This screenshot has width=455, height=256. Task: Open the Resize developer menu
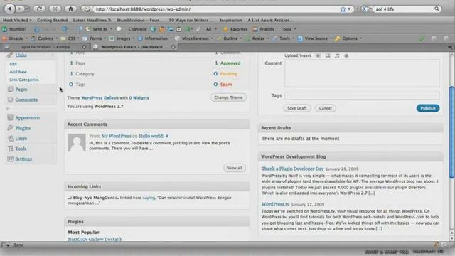(257, 38)
